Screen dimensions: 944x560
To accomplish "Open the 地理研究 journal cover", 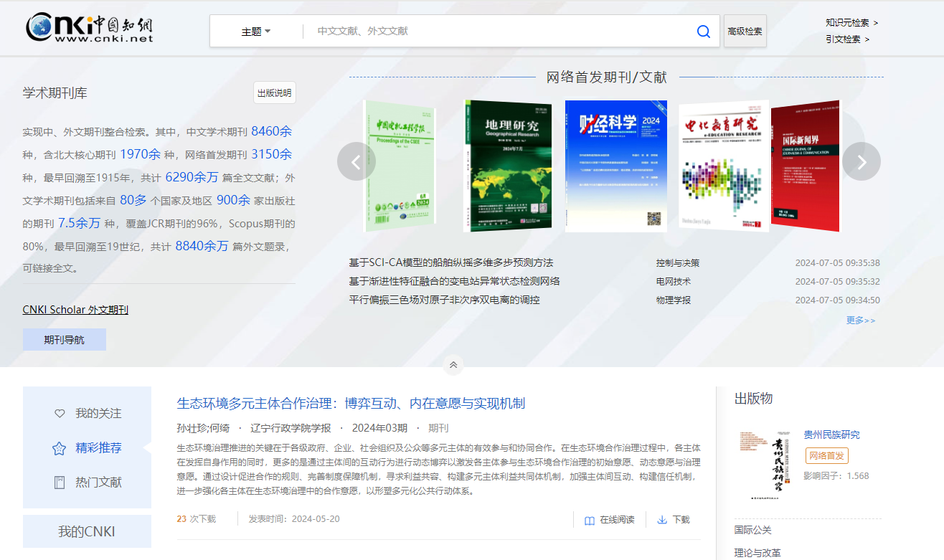I will 508,166.
